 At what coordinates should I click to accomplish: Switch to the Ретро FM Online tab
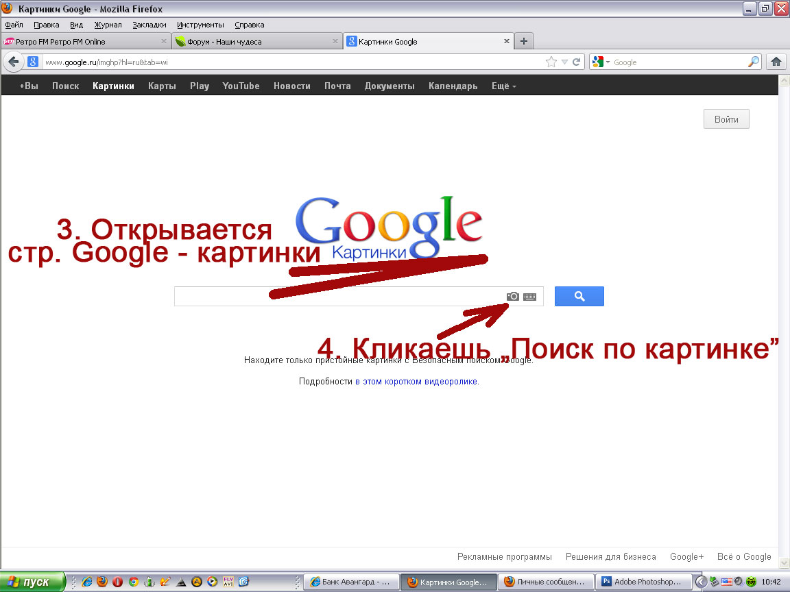point(84,41)
